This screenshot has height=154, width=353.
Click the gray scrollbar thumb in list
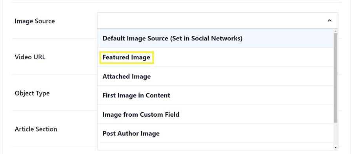(x=336, y=78)
